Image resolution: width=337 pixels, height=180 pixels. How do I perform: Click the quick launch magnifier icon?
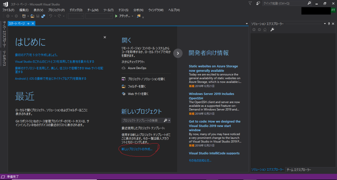click(x=309, y=3)
